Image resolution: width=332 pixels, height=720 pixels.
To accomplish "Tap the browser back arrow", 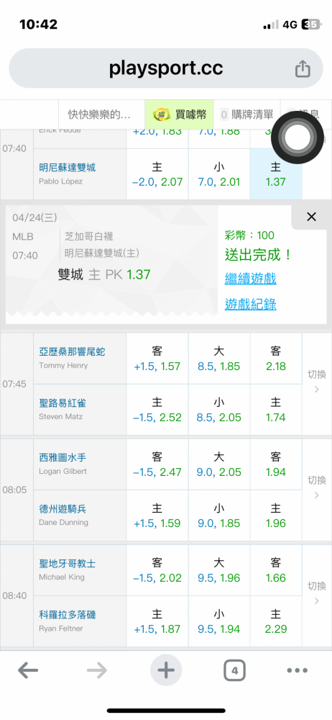I will (28, 671).
